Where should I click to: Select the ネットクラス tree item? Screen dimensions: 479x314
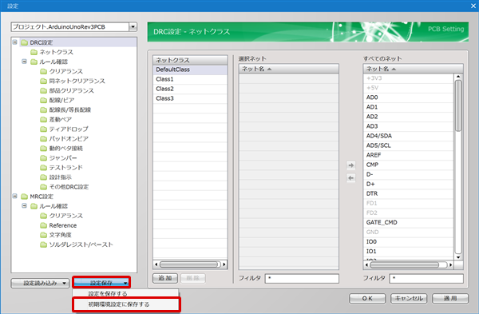point(56,52)
